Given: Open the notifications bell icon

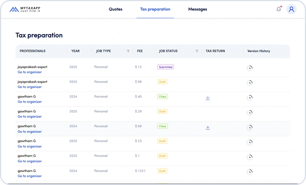Looking at the screenshot, I should click(x=279, y=9).
